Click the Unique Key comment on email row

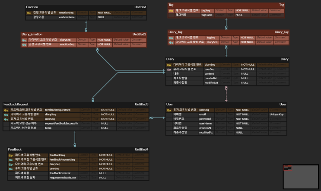click(x=277, y=115)
